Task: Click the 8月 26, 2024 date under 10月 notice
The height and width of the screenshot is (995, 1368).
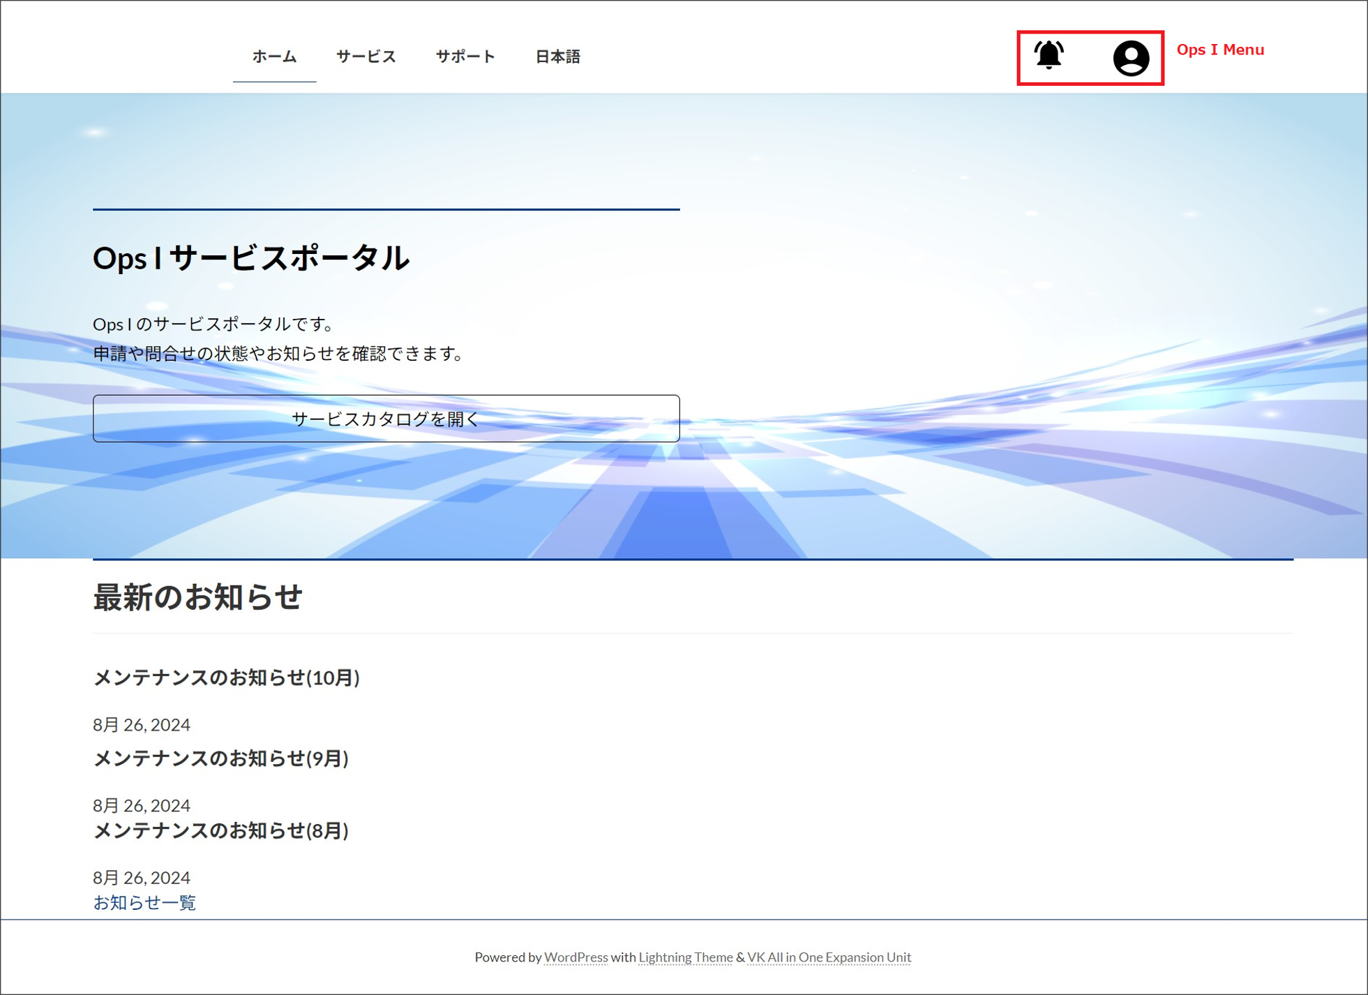Action: [142, 725]
